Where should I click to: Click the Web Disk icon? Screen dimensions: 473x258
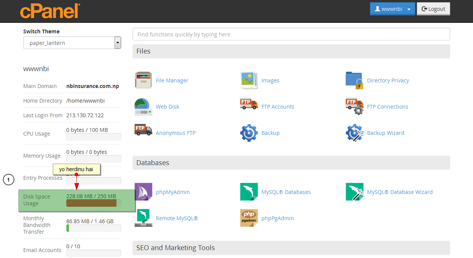tap(143, 107)
